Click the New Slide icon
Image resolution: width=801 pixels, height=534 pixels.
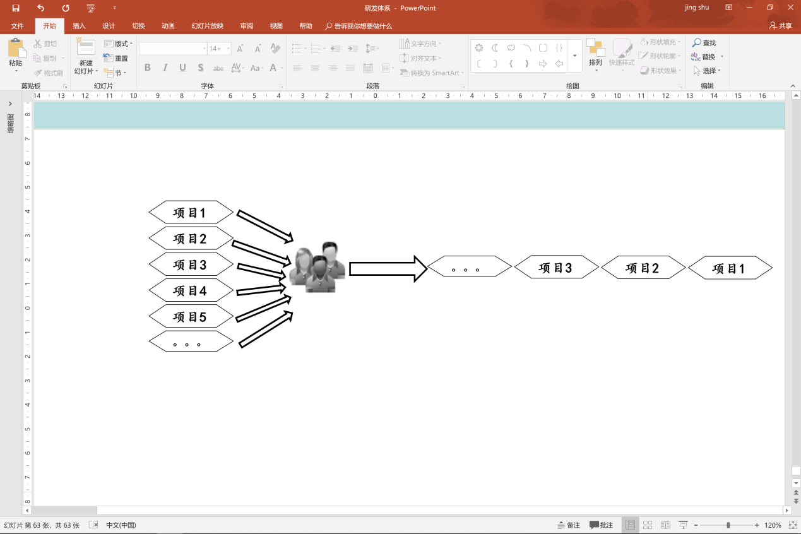tap(85, 48)
